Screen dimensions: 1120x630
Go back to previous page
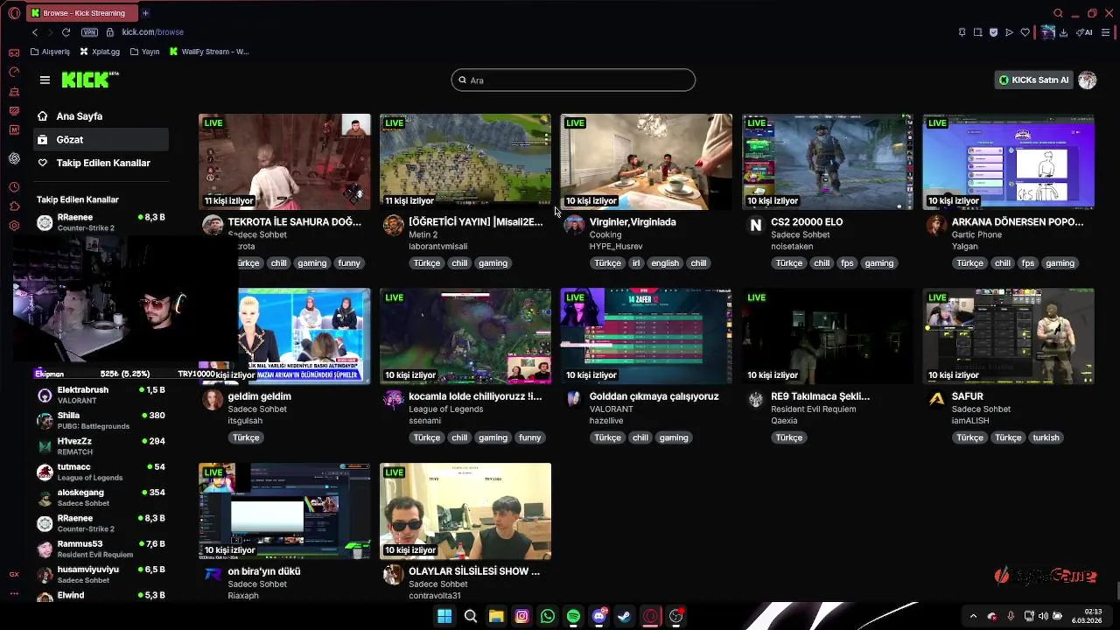click(x=35, y=32)
